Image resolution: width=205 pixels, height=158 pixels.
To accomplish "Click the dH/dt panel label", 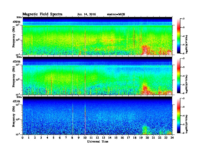I will pyautogui.click(x=17, y=22).
